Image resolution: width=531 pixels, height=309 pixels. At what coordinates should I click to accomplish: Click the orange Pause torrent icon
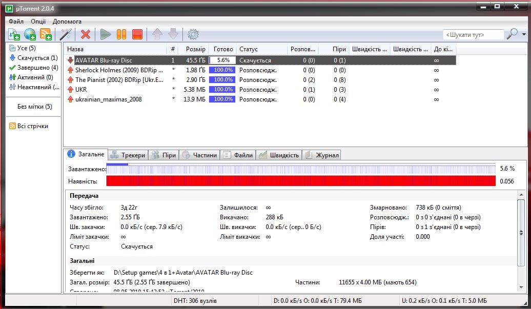click(121, 34)
